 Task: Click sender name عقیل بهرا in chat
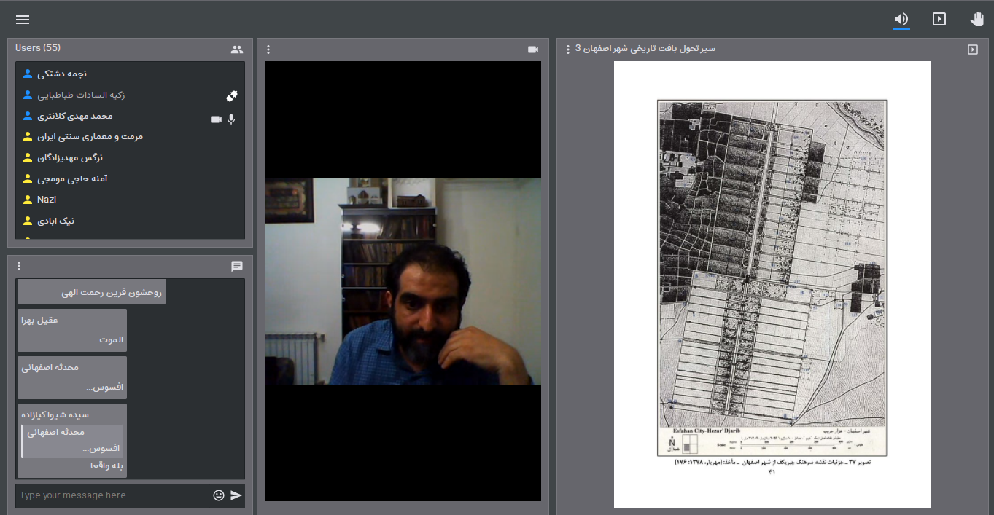[x=39, y=320]
